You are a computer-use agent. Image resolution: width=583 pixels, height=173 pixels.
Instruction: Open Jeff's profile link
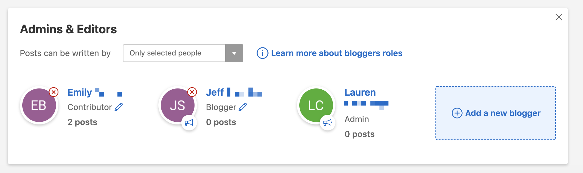point(215,92)
